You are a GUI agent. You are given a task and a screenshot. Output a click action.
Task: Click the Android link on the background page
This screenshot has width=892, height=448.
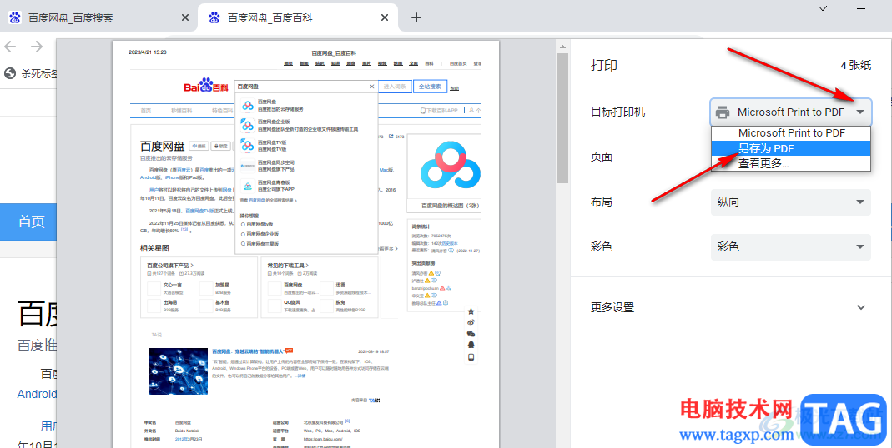[x=37, y=394]
